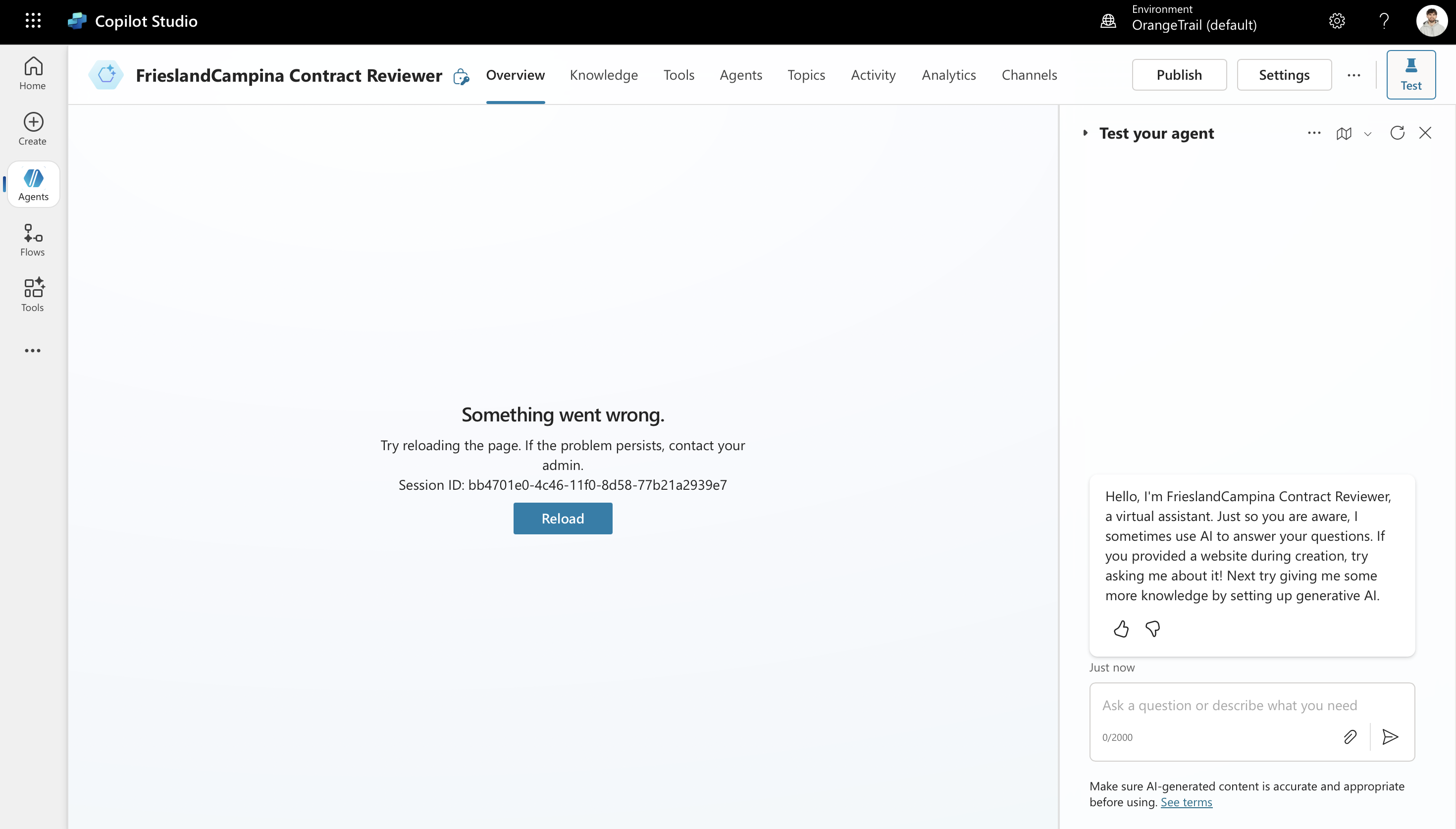The image size is (1456, 829).
Task: Click the Publish button
Action: (1179, 75)
